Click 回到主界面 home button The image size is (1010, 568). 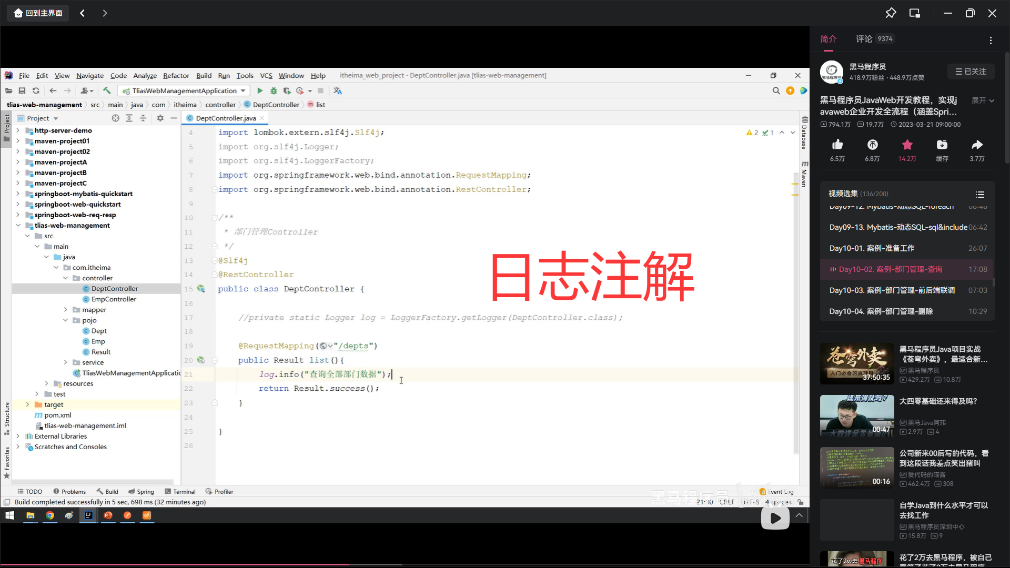(38, 13)
